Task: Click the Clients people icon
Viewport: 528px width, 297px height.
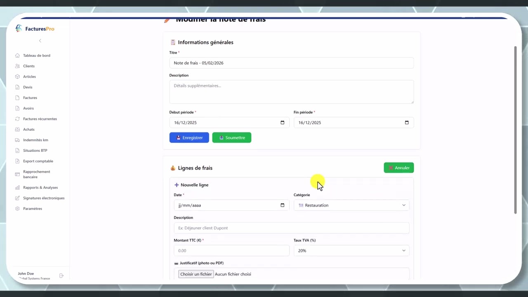Action: pos(17,66)
